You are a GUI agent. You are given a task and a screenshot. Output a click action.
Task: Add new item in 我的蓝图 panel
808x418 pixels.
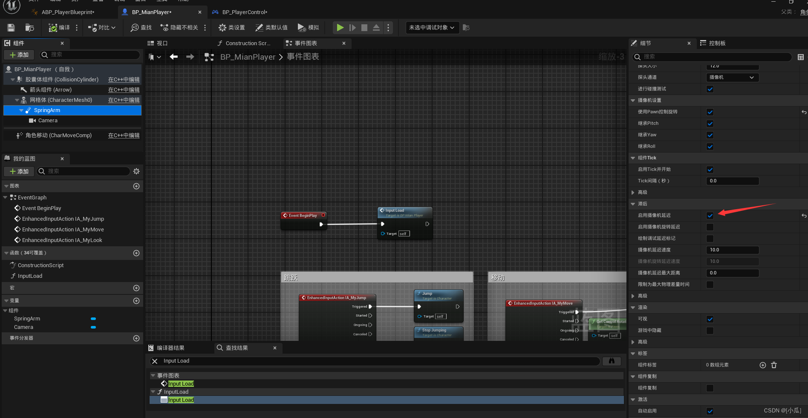[x=19, y=171]
